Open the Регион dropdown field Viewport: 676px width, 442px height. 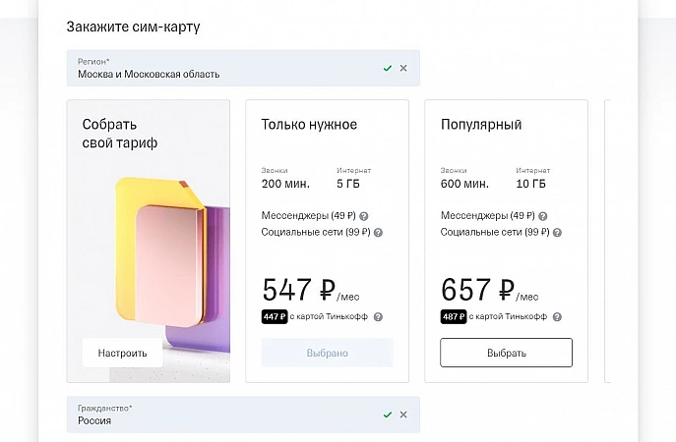tap(216, 68)
